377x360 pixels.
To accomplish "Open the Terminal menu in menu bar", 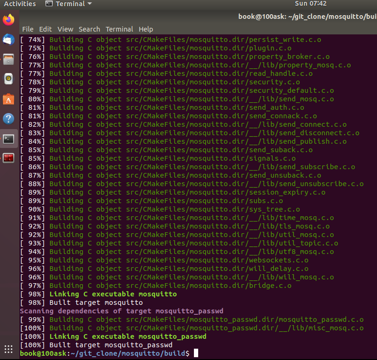I will 120,29.
